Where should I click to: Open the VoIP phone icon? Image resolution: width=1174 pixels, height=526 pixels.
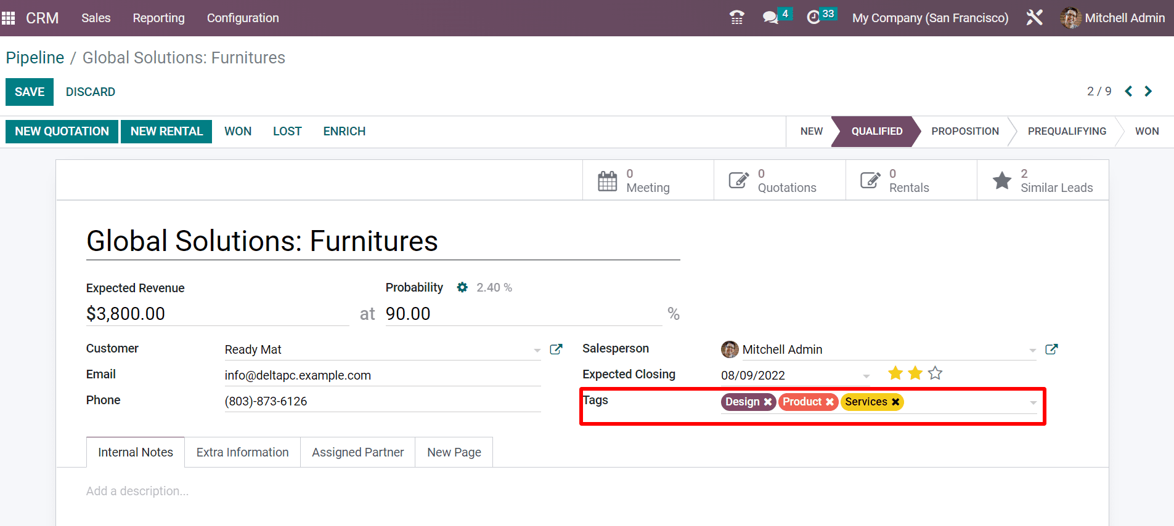tap(736, 18)
